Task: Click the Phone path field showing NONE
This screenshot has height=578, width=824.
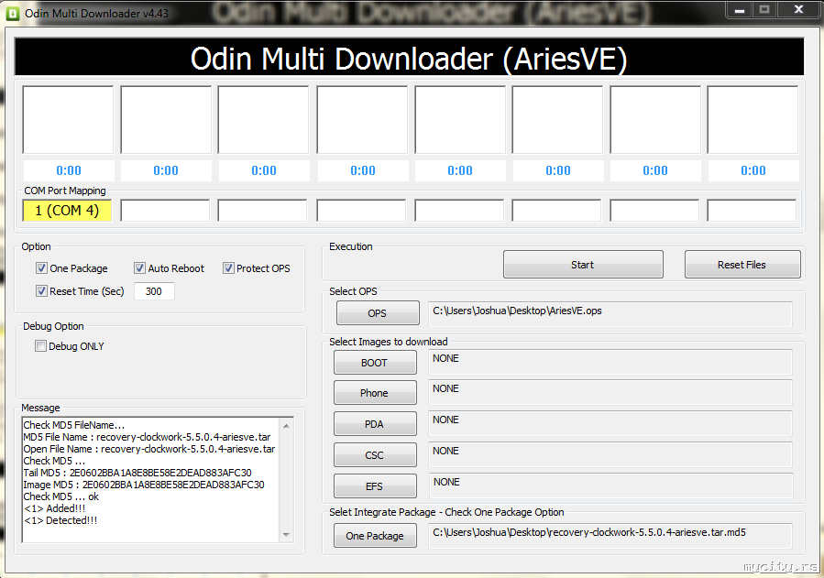Action: tap(610, 393)
